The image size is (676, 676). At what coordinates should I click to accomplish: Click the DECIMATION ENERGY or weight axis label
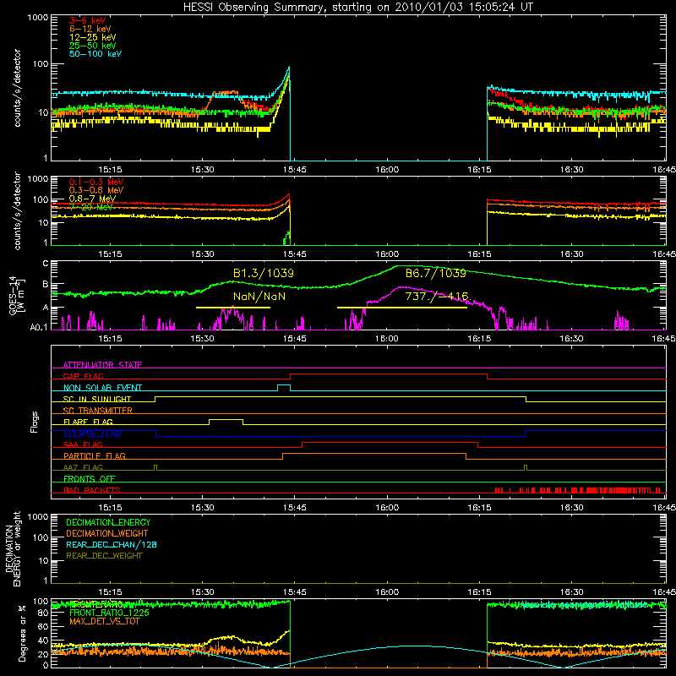[x=13, y=548]
